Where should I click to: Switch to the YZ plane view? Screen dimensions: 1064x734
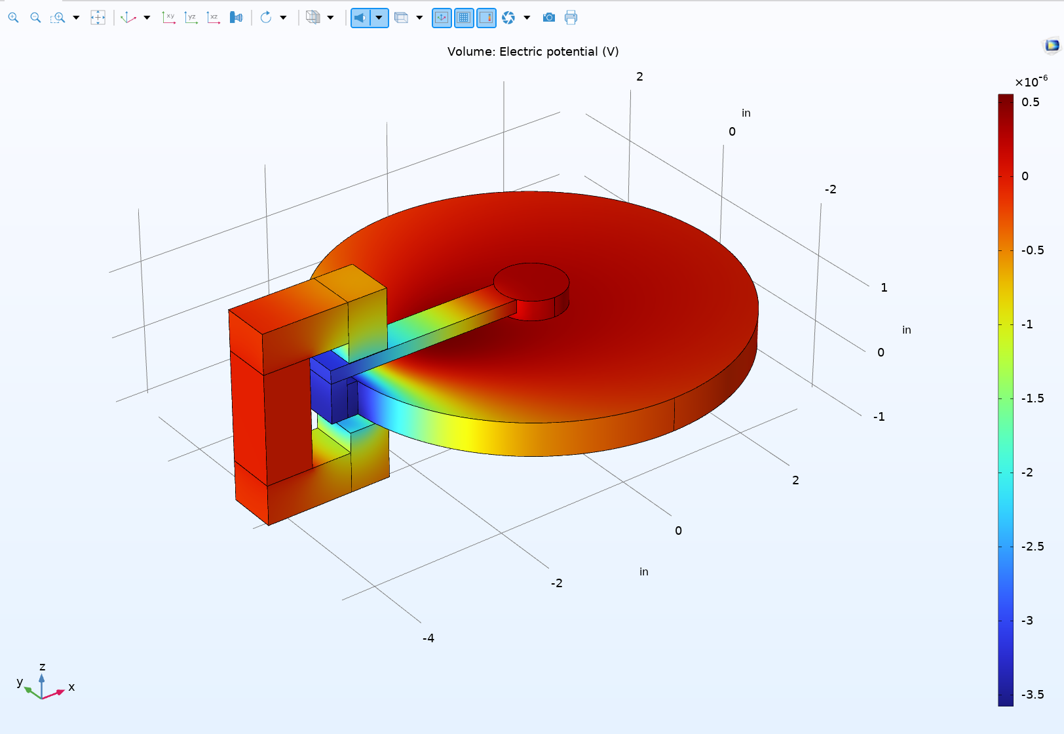pos(191,18)
